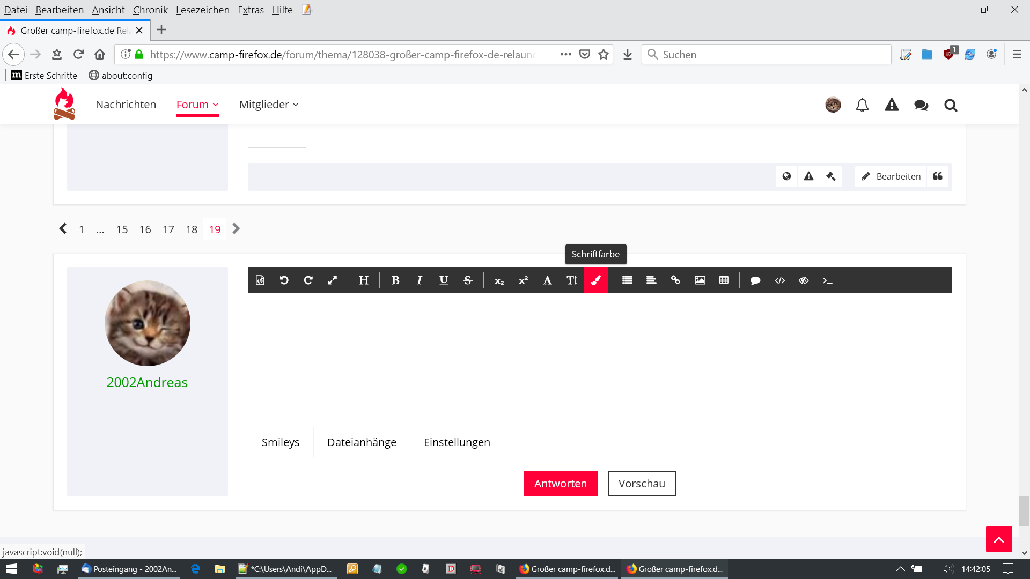Screen dimensions: 1030x579
Task: Toggle strikethrough formatting in editor
Action: pos(468,280)
